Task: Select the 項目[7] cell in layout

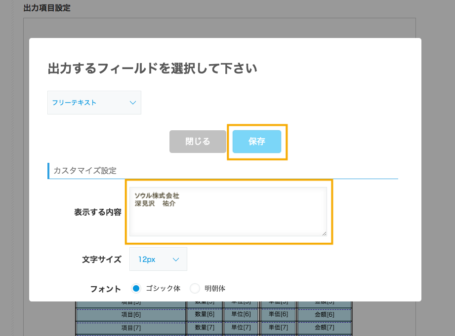Action: coord(131,327)
